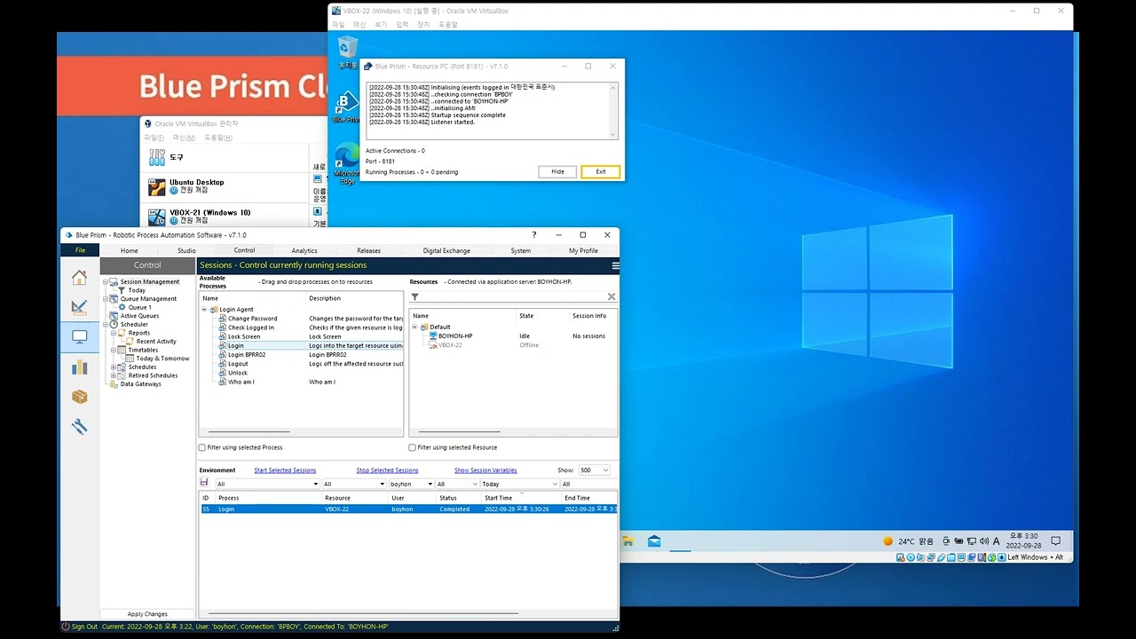This screenshot has height=639, width=1136.
Task: Expand the Retired Schedules tree node
Action: coord(114,375)
